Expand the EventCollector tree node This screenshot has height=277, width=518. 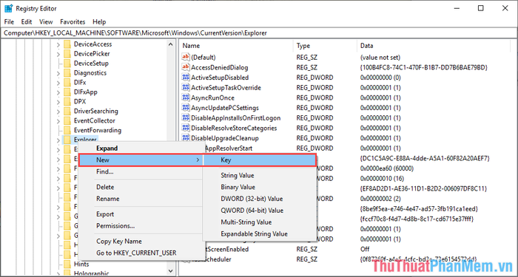tap(58, 120)
